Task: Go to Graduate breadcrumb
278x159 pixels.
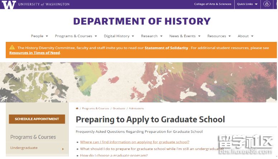Action: [119, 108]
